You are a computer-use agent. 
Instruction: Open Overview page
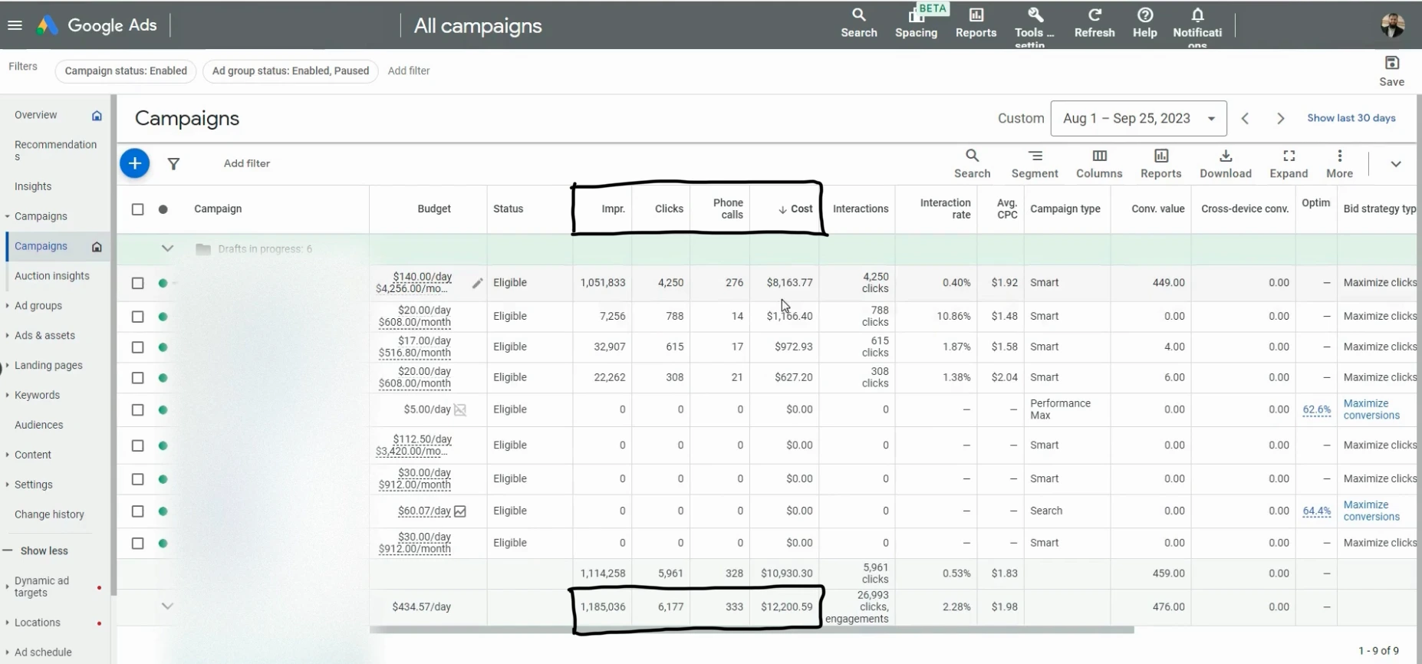(35, 115)
